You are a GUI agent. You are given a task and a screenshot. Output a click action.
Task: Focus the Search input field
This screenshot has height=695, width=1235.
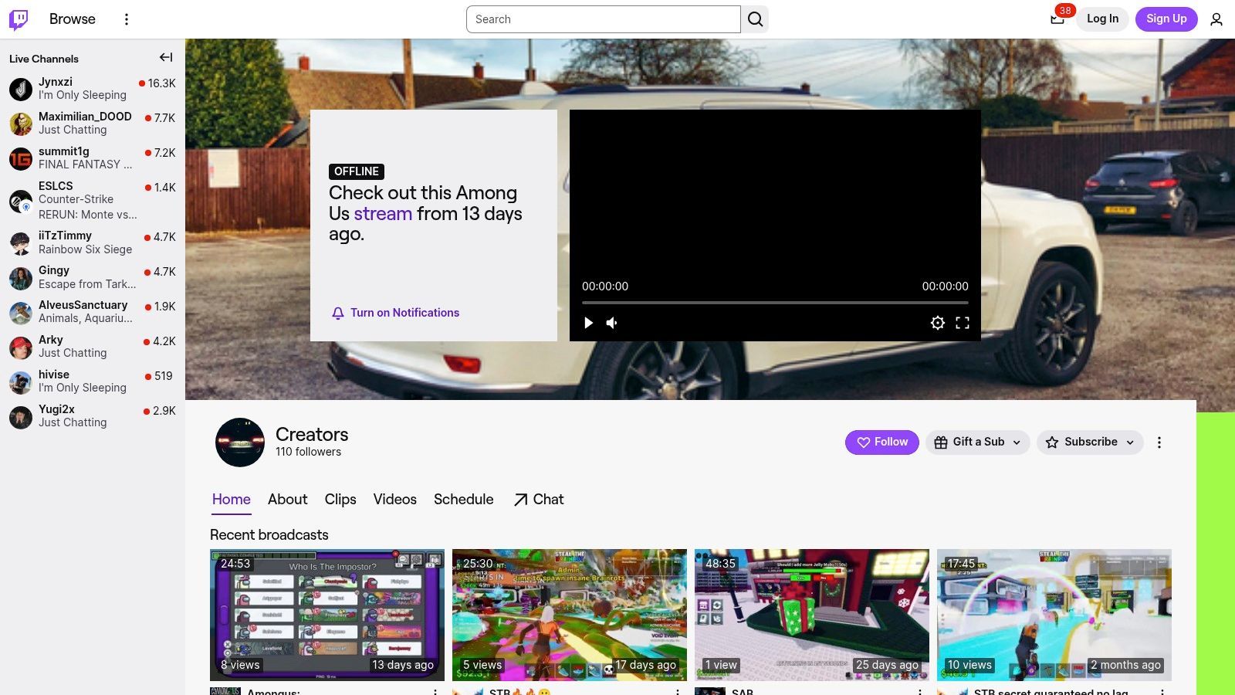click(x=604, y=19)
